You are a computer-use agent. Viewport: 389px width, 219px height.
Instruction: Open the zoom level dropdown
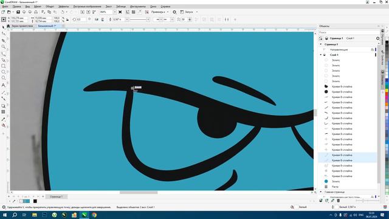pos(114,12)
